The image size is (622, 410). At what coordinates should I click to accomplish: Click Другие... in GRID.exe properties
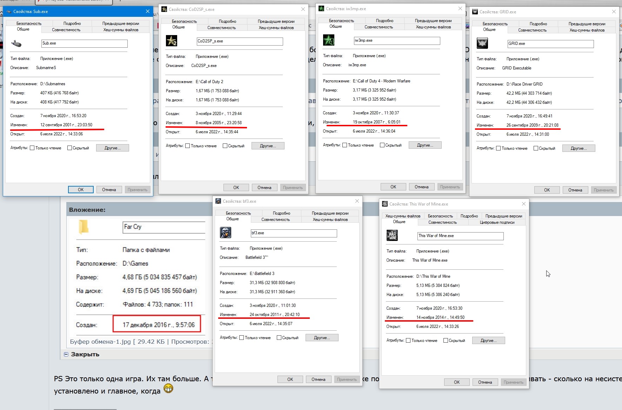coord(578,148)
